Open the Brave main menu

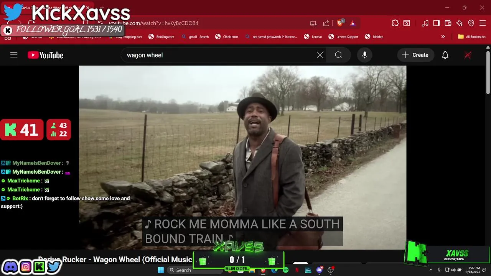[483, 23]
